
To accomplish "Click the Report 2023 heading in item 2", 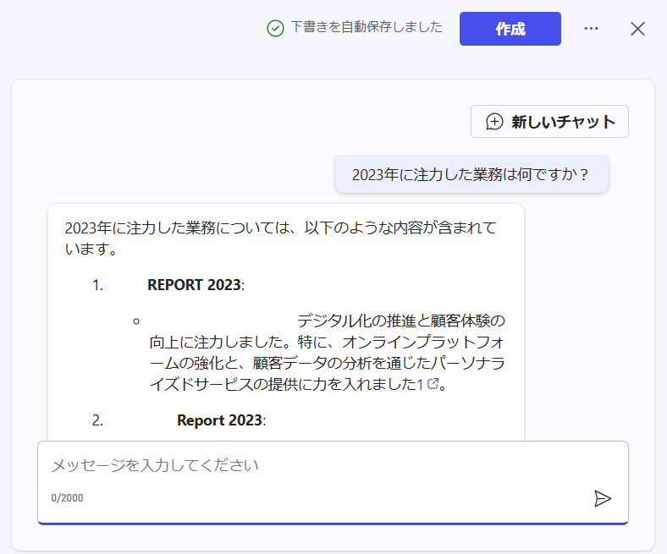I will (222, 420).
